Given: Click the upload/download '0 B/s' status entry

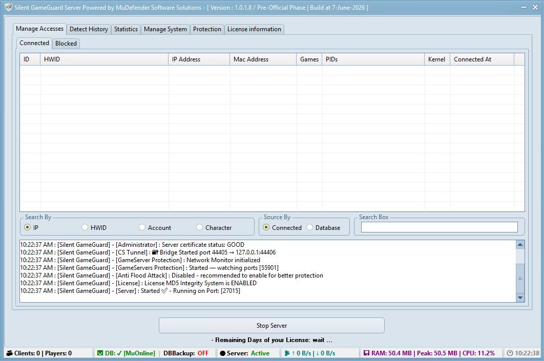Looking at the screenshot, I should coord(313,353).
